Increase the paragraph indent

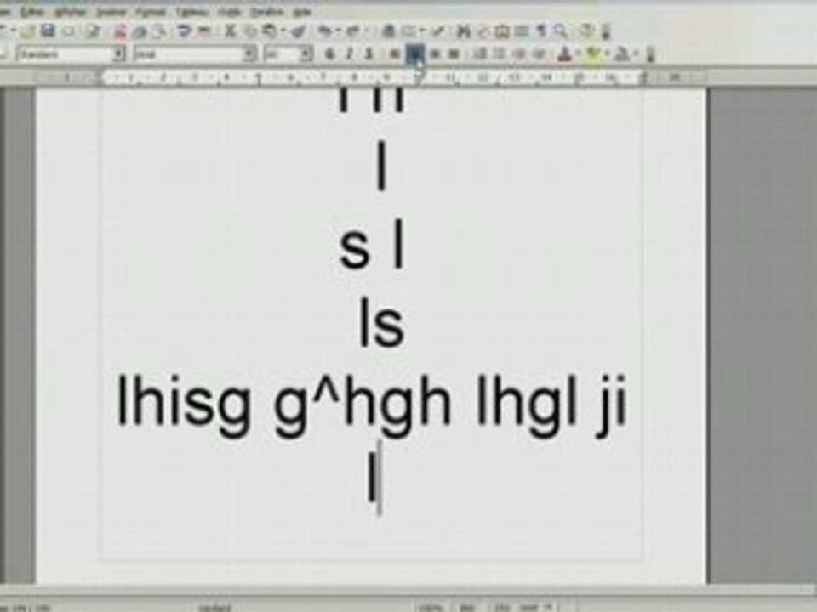[x=539, y=54]
